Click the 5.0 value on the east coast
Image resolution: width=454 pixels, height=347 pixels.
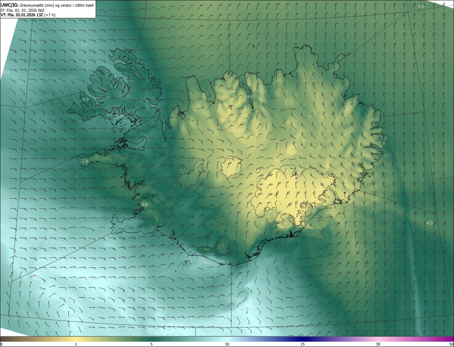coord(383,138)
